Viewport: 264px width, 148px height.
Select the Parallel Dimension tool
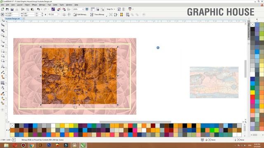pyautogui.click(x=3, y=72)
